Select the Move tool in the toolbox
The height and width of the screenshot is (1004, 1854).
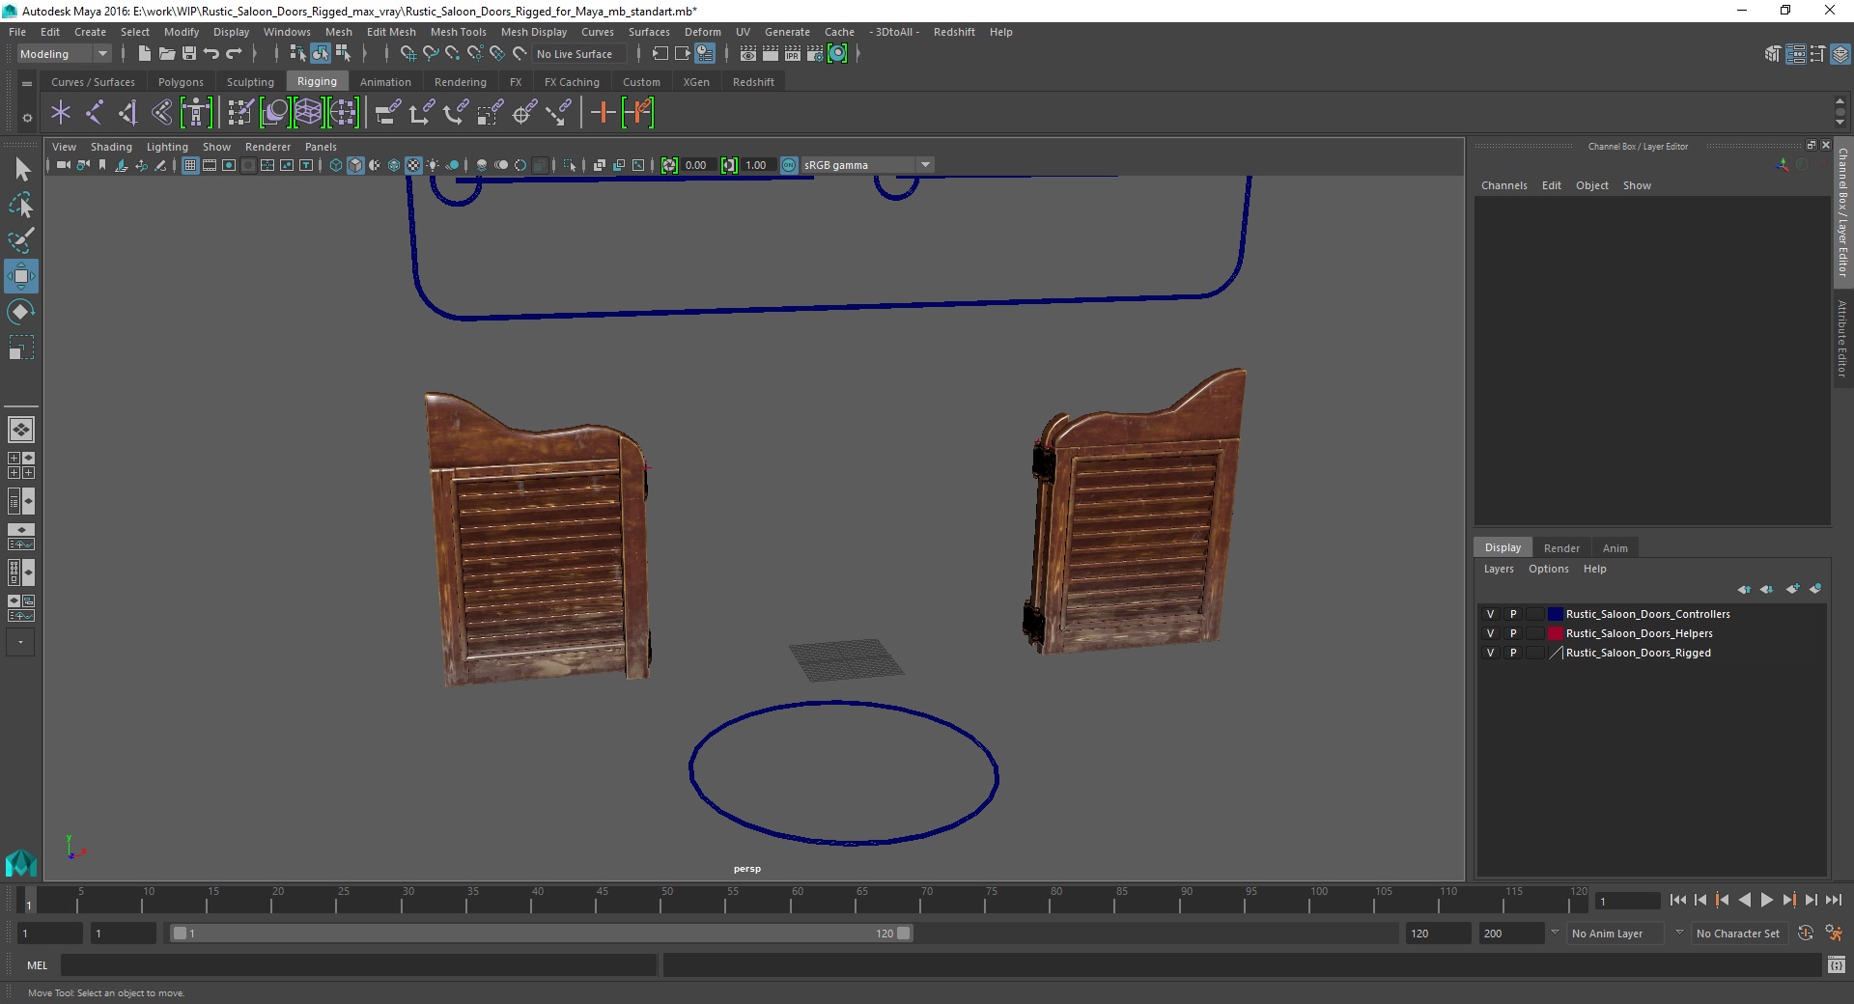pyautogui.click(x=20, y=276)
